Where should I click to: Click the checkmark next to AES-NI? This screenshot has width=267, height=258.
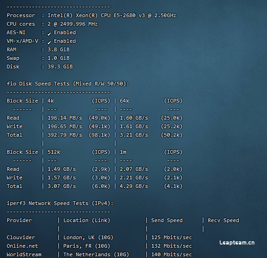pyautogui.click(x=49, y=34)
